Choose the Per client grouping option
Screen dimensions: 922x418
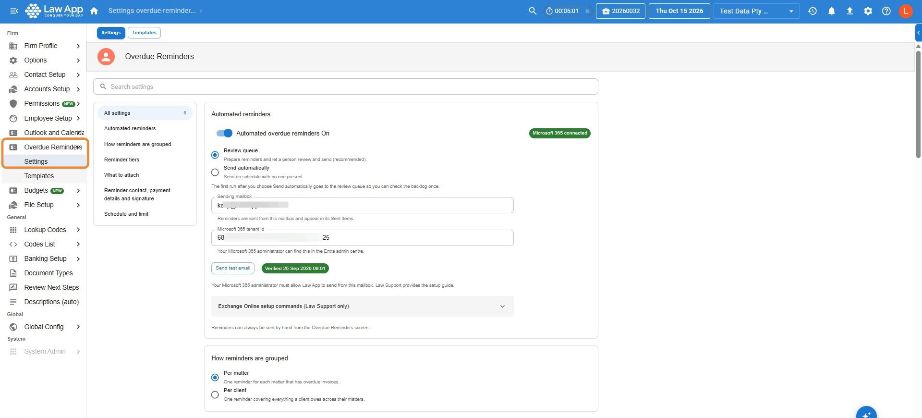pos(215,394)
